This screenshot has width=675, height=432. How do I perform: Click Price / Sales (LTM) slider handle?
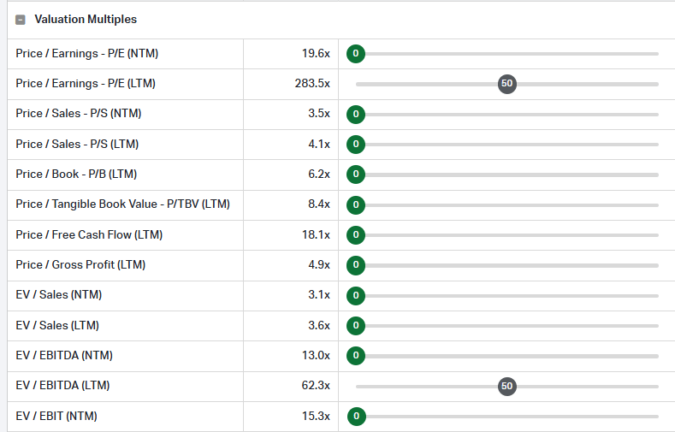tap(356, 145)
